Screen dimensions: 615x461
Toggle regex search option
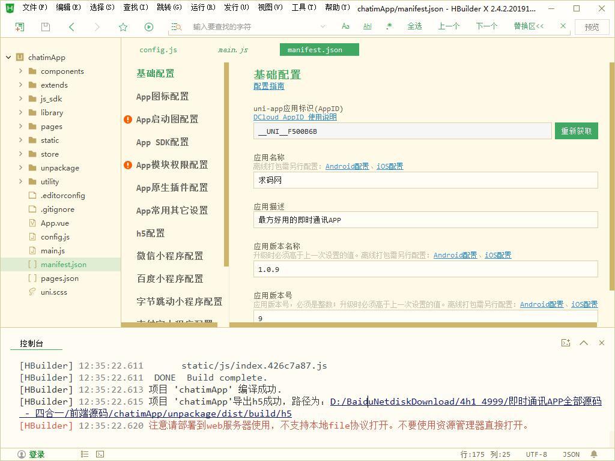[389, 26]
